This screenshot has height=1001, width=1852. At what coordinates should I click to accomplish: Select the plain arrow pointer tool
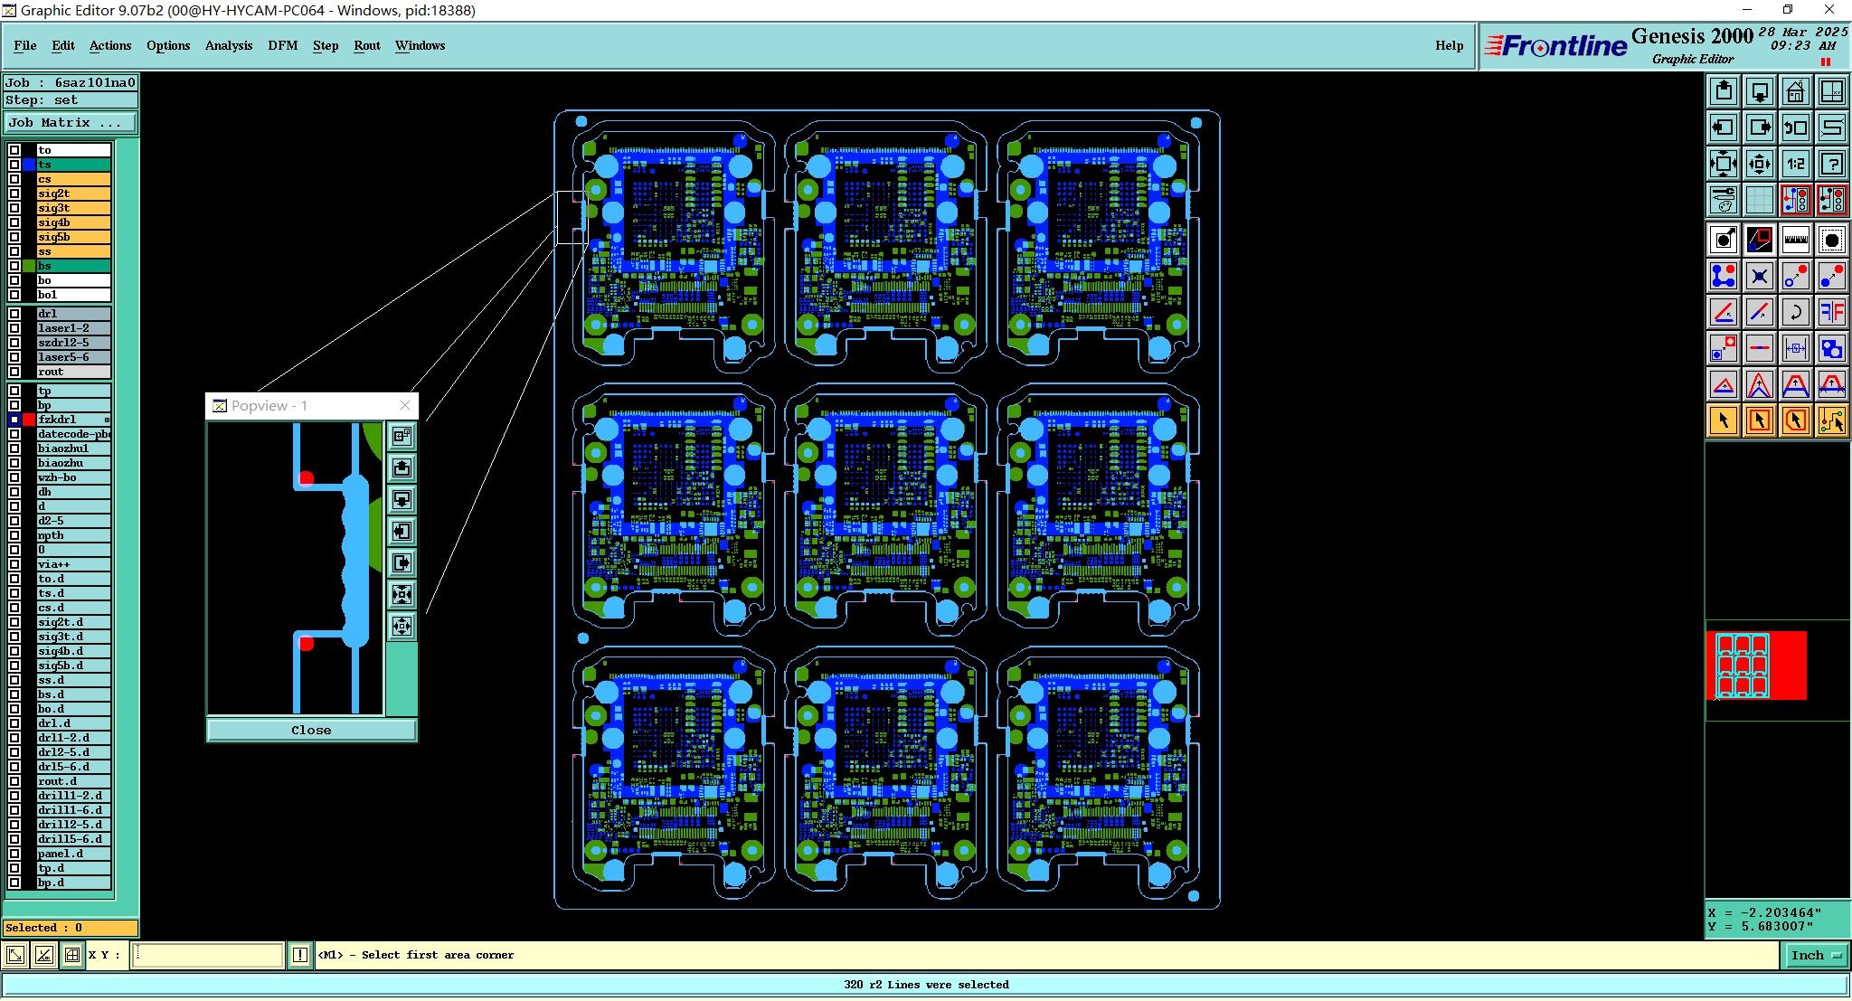[x=1724, y=420]
